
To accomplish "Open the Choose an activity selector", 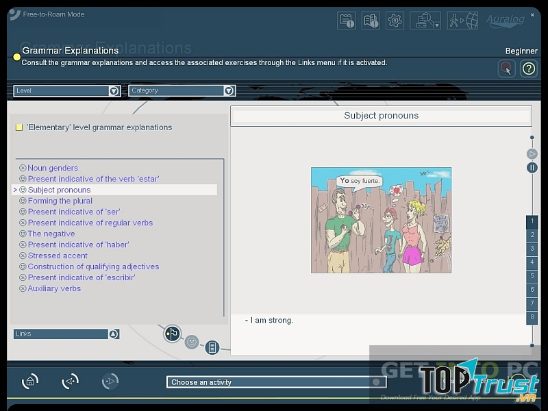I will pos(274,382).
